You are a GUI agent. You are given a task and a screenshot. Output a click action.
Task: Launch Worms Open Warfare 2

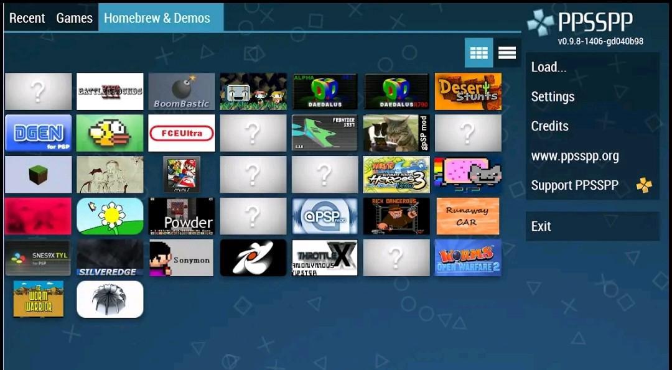click(x=467, y=257)
